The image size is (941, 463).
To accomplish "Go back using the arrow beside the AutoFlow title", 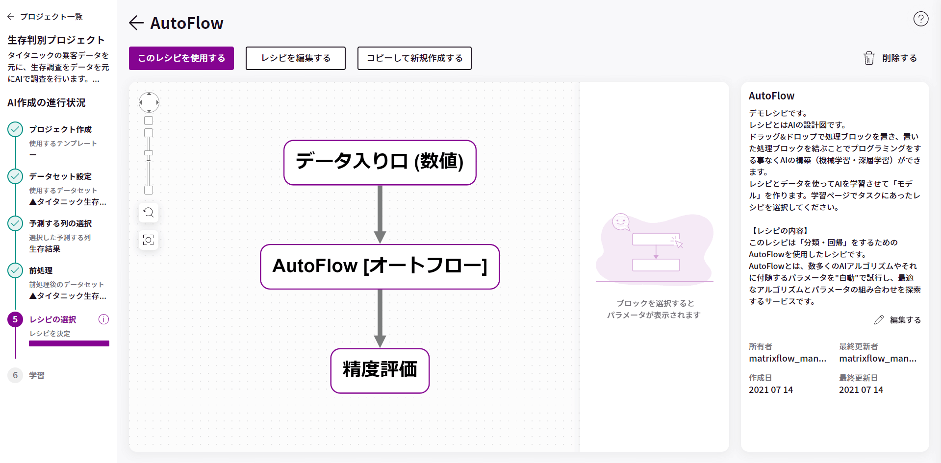I will point(136,23).
